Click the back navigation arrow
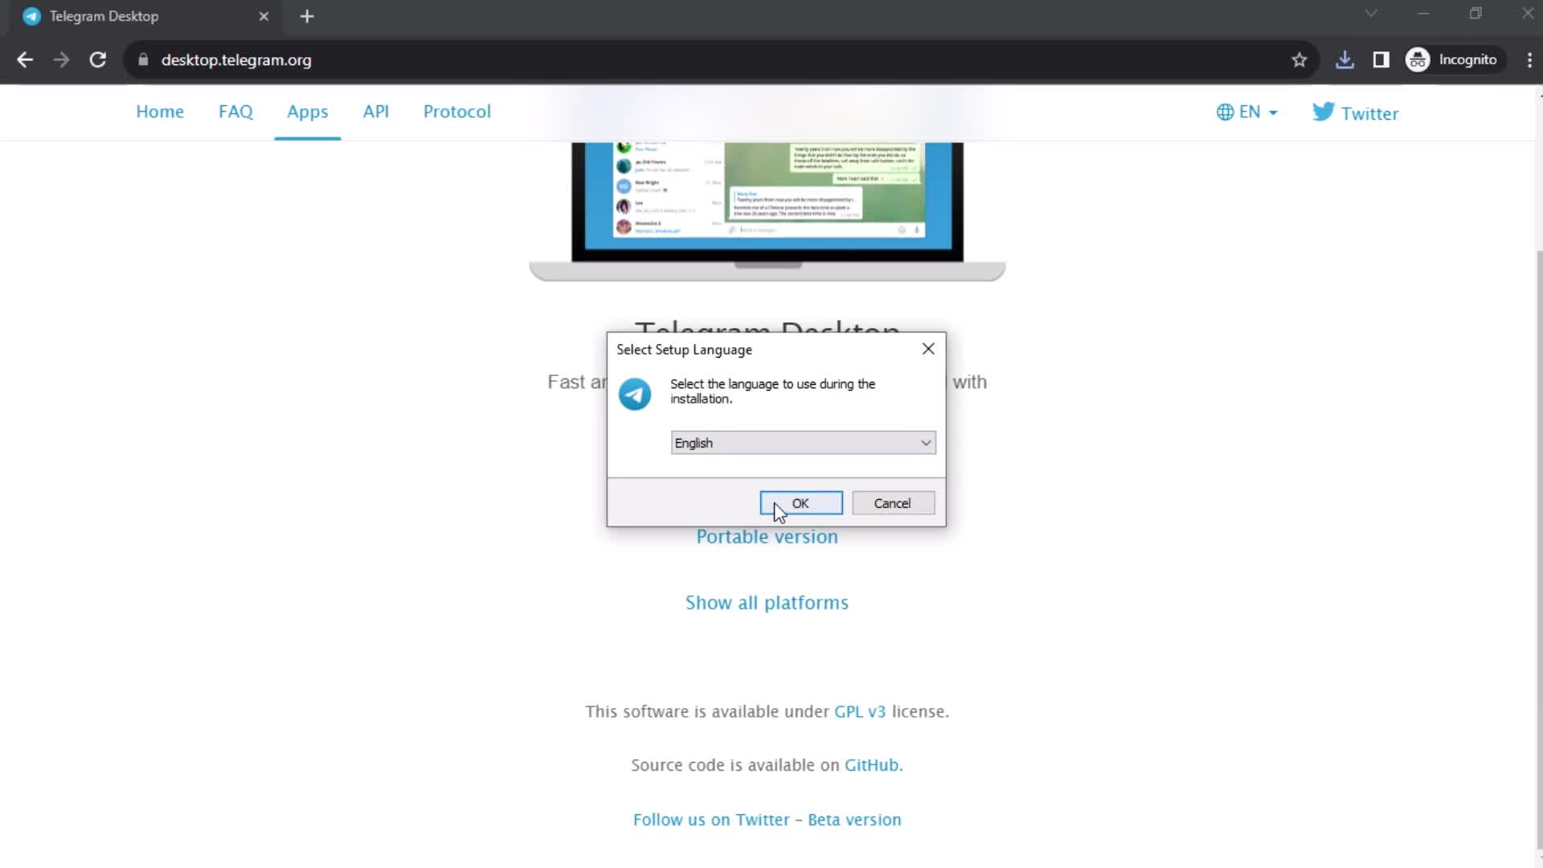 tap(26, 59)
